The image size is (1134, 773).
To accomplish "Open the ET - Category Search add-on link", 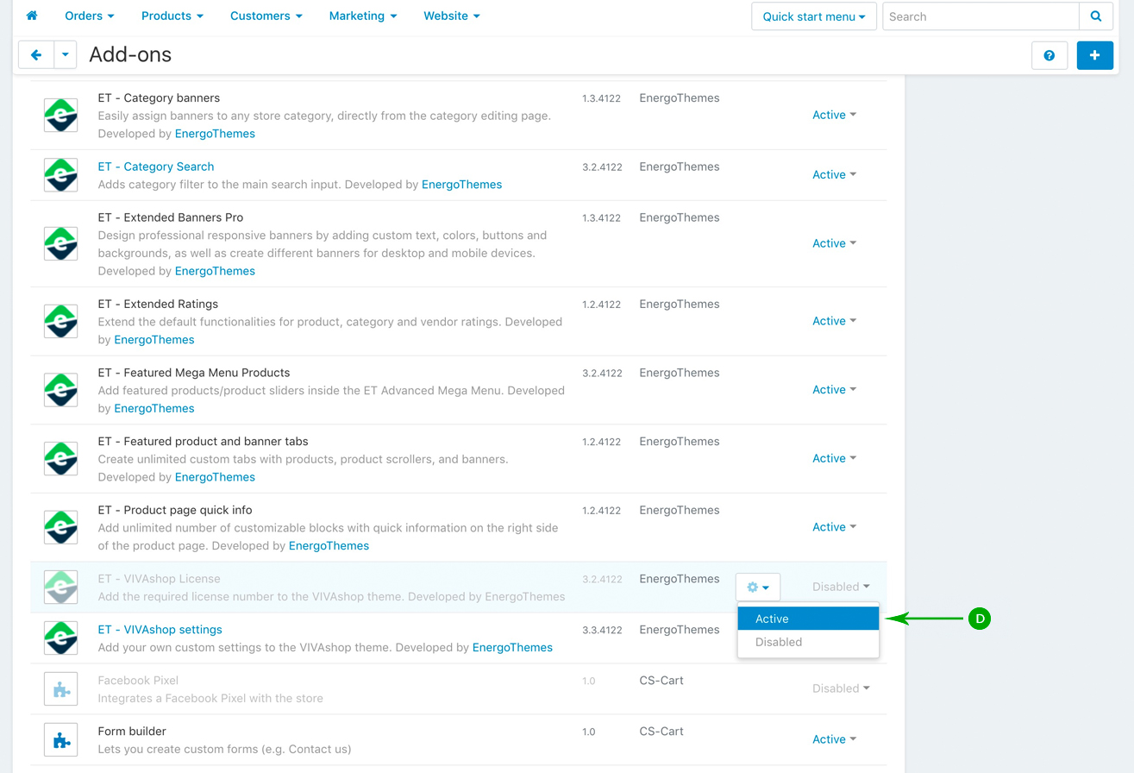I will pos(156,167).
